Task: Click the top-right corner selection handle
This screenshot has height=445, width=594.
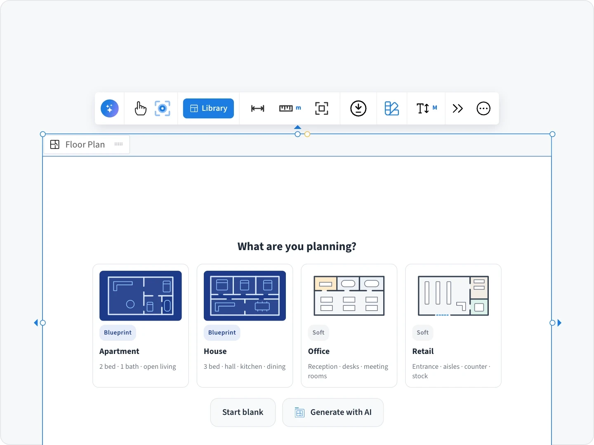Action: (x=553, y=134)
